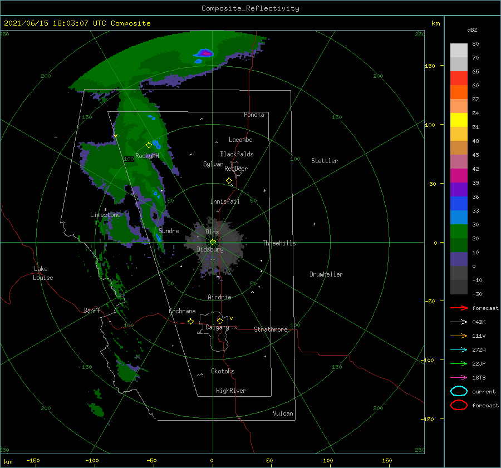Click the bright green swatch above 20
The height and width of the screenshot is (468, 501).
click(x=459, y=231)
